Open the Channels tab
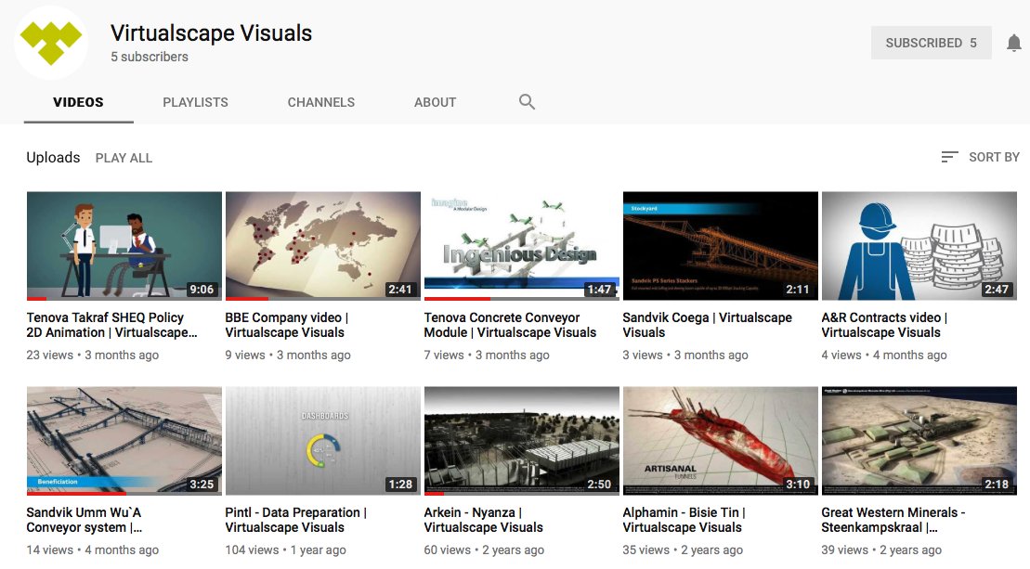 320,102
